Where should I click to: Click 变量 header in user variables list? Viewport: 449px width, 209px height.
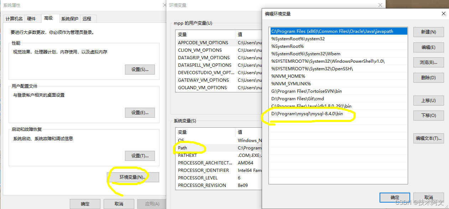click(x=206, y=35)
